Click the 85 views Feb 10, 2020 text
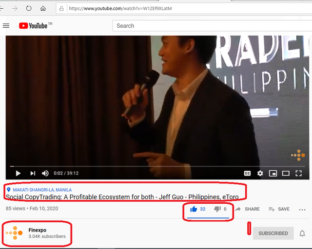The height and width of the screenshot is (249, 312). (32, 209)
